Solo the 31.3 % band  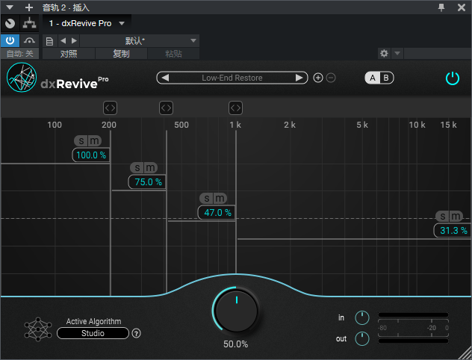point(442,216)
